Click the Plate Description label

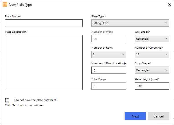[x=16, y=32]
